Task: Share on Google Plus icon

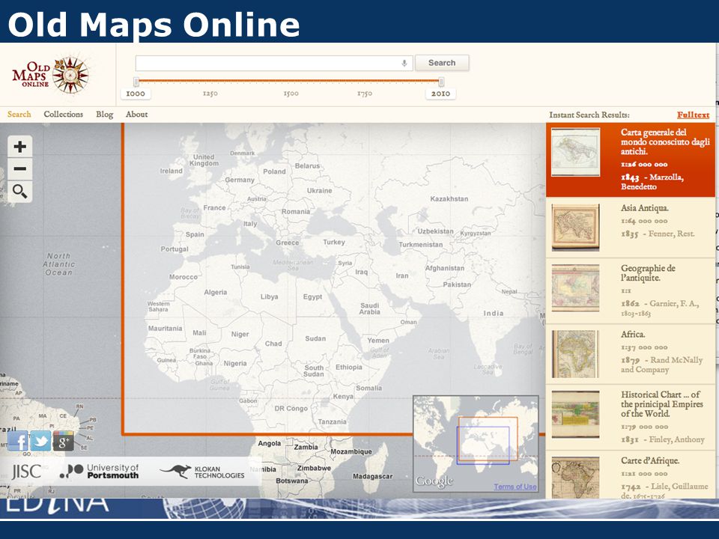Action: pyautogui.click(x=63, y=441)
